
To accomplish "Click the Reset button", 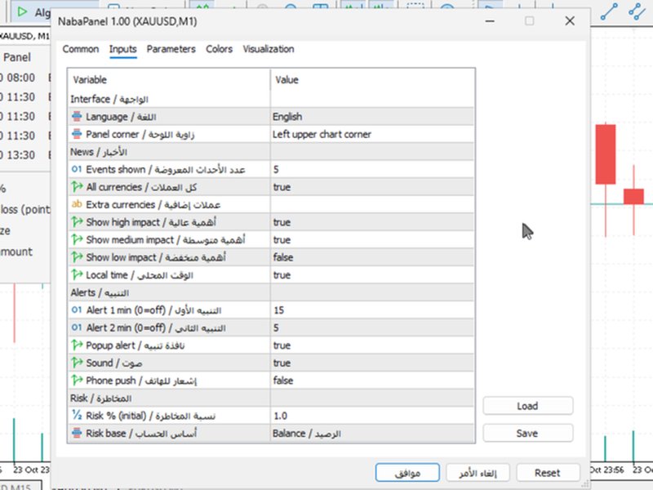I will click(x=548, y=473).
